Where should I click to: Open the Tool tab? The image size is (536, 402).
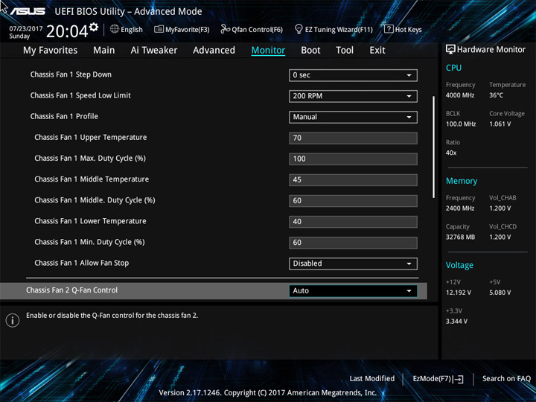(x=345, y=51)
